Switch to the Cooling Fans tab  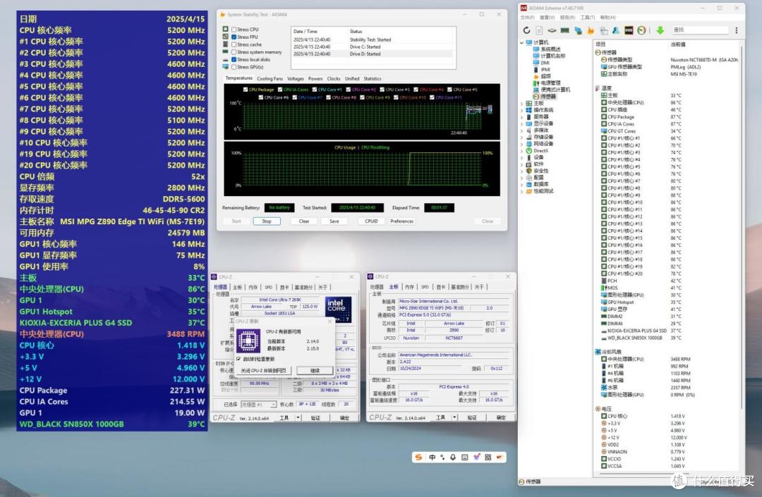pos(270,79)
